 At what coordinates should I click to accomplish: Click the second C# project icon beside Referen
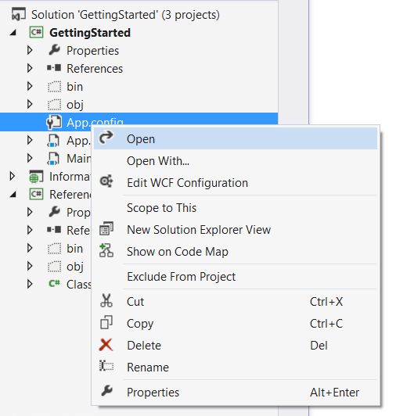(x=36, y=194)
